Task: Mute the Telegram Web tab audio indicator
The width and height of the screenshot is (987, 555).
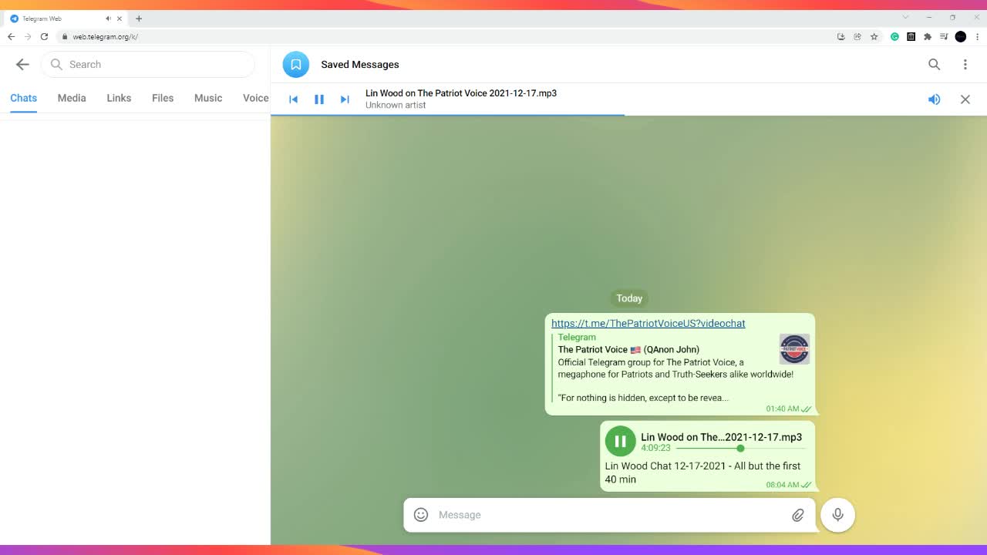Action: (108, 18)
